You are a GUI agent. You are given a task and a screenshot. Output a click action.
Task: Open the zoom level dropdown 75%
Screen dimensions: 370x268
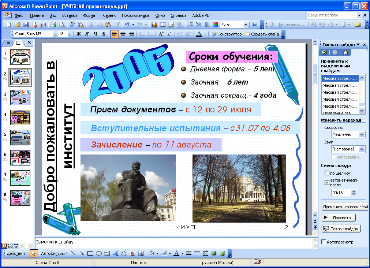[246, 25]
